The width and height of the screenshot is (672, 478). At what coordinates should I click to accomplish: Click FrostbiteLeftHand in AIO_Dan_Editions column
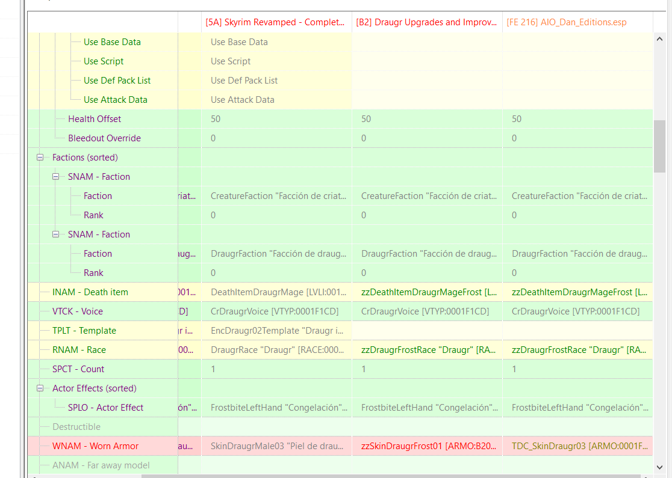click(x=577, y=408)
